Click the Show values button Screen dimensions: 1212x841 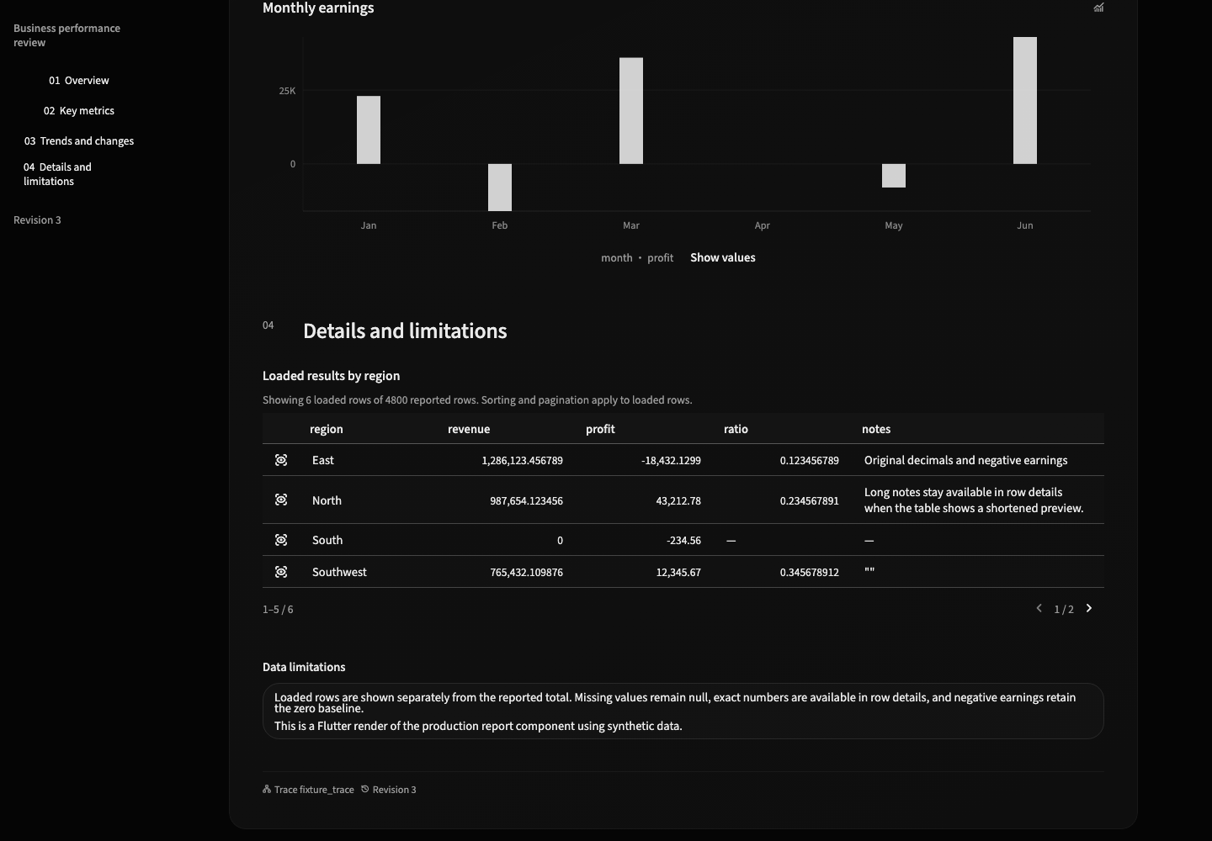click(x=723, y=257)
